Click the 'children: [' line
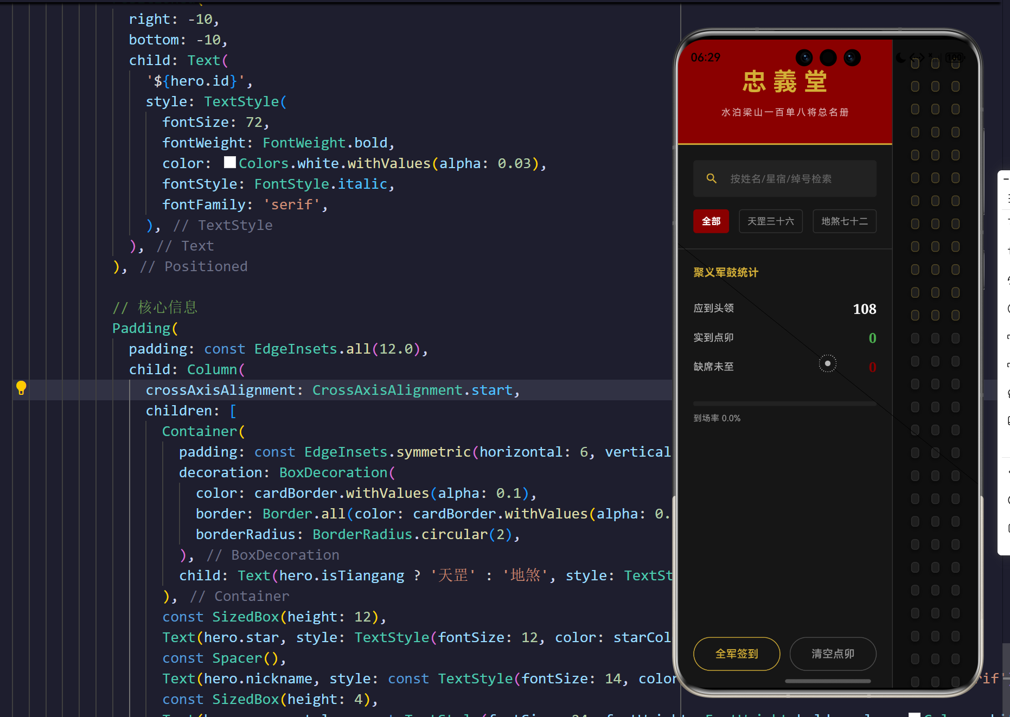Viewport: 1010px width, 717px height. tap(191, 411)
